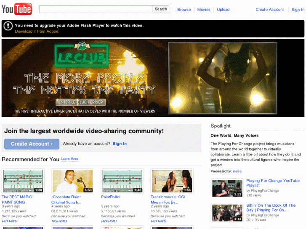Screen dimensions: 306x229
Task: Open the PaintRoll'd video thumbnail
Action: click(x=122, y=181)
